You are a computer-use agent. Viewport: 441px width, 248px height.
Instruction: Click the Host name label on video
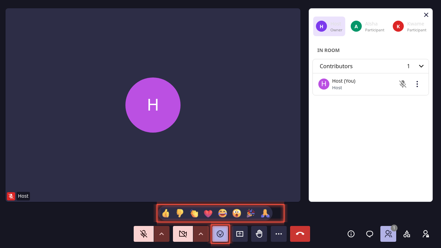pos(23,196)
